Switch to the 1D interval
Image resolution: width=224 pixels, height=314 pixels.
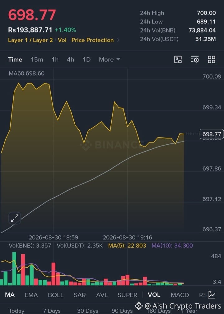86,60
